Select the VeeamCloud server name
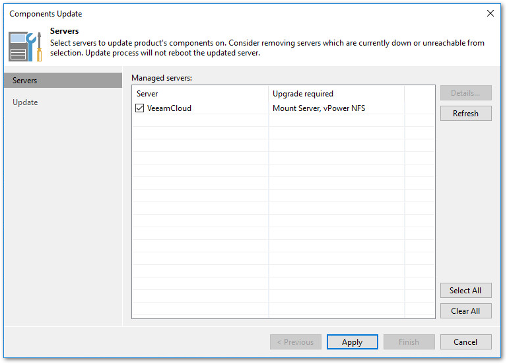Viewport: 507px width, 364px height. pyautogui.click(x=170, y=108)
